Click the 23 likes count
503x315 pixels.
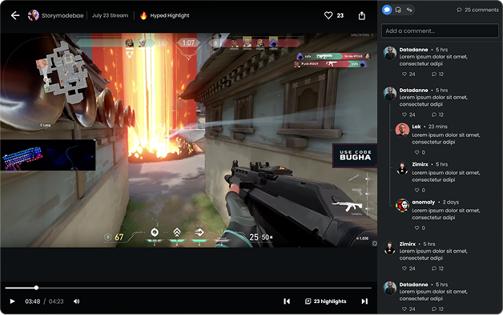(340, 15)
